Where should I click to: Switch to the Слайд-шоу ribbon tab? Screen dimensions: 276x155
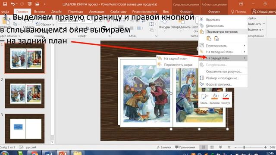pos(118,12)
